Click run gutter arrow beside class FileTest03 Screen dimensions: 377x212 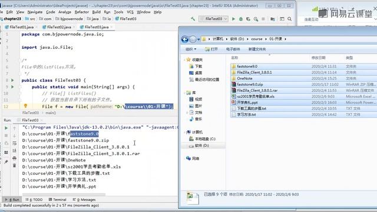[12, 80]
